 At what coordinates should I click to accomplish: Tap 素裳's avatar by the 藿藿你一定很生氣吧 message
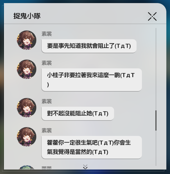pos(27,137)
